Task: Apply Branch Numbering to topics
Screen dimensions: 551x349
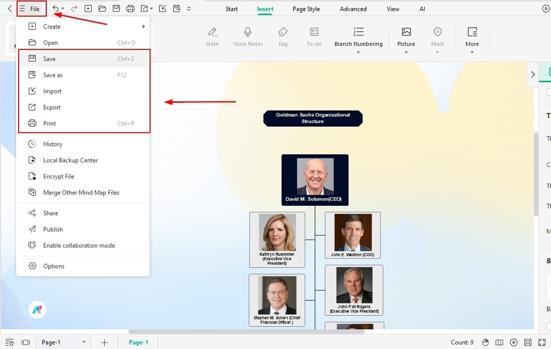Action: click(x=359, y=35)
